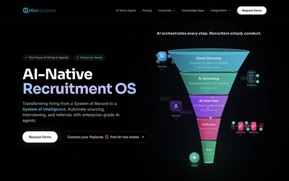Click the second Reference link icon

pos(254,126)
